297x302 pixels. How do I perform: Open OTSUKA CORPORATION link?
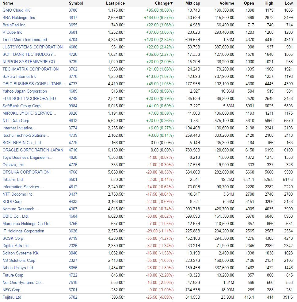(26, 172)
